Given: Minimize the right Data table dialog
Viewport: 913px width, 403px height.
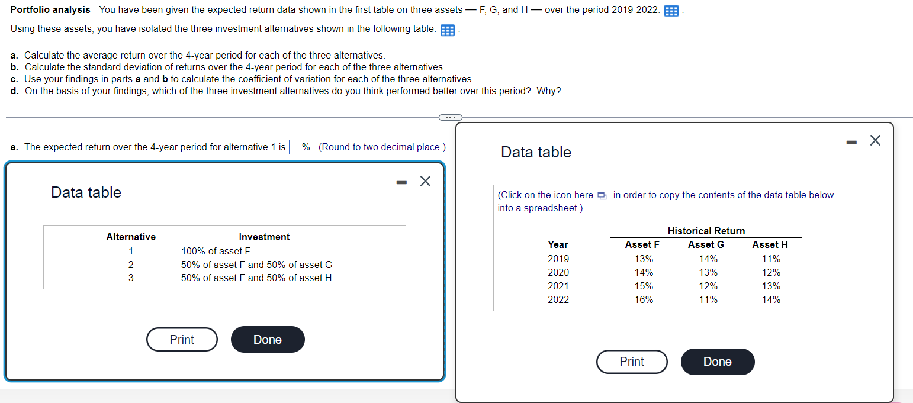Looking at the screenshot, I should (851, 141).
